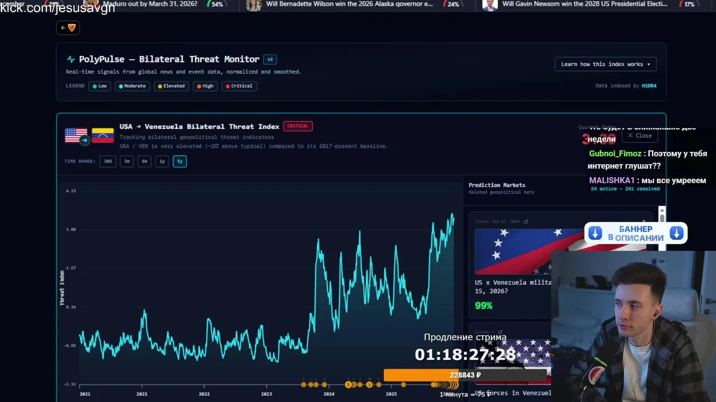Screen dimensions: 716x402
Task: Set time range to 1y
Action: [162, 161]
